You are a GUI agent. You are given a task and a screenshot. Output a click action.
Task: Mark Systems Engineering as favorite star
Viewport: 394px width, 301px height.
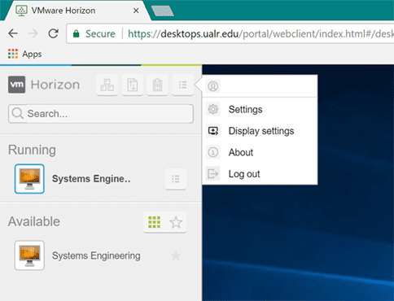176,255
